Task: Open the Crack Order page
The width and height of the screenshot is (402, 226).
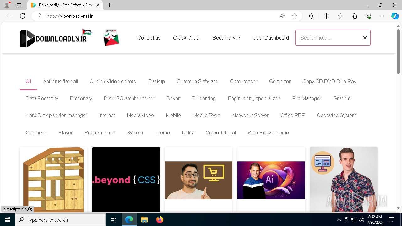Action: coord(187,38)
